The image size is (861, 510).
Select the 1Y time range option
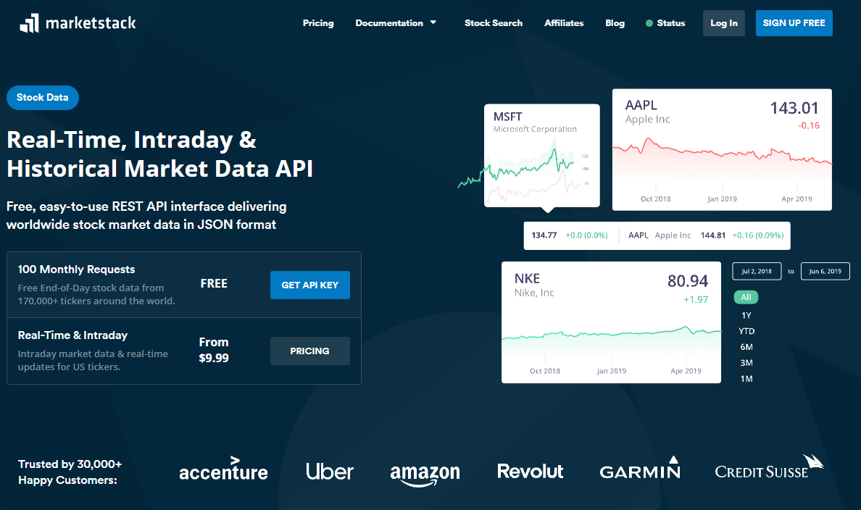[x=746, y=315]
